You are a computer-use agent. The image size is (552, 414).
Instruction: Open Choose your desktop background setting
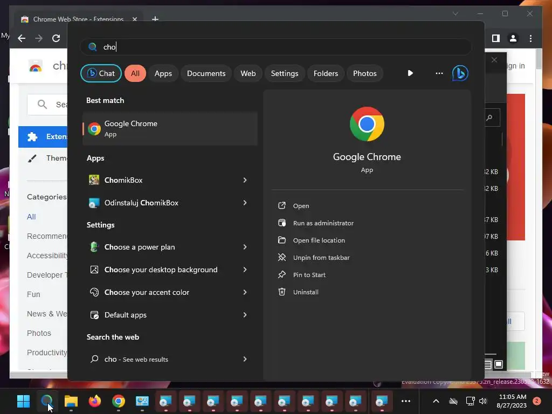click(x=163, y=270)
